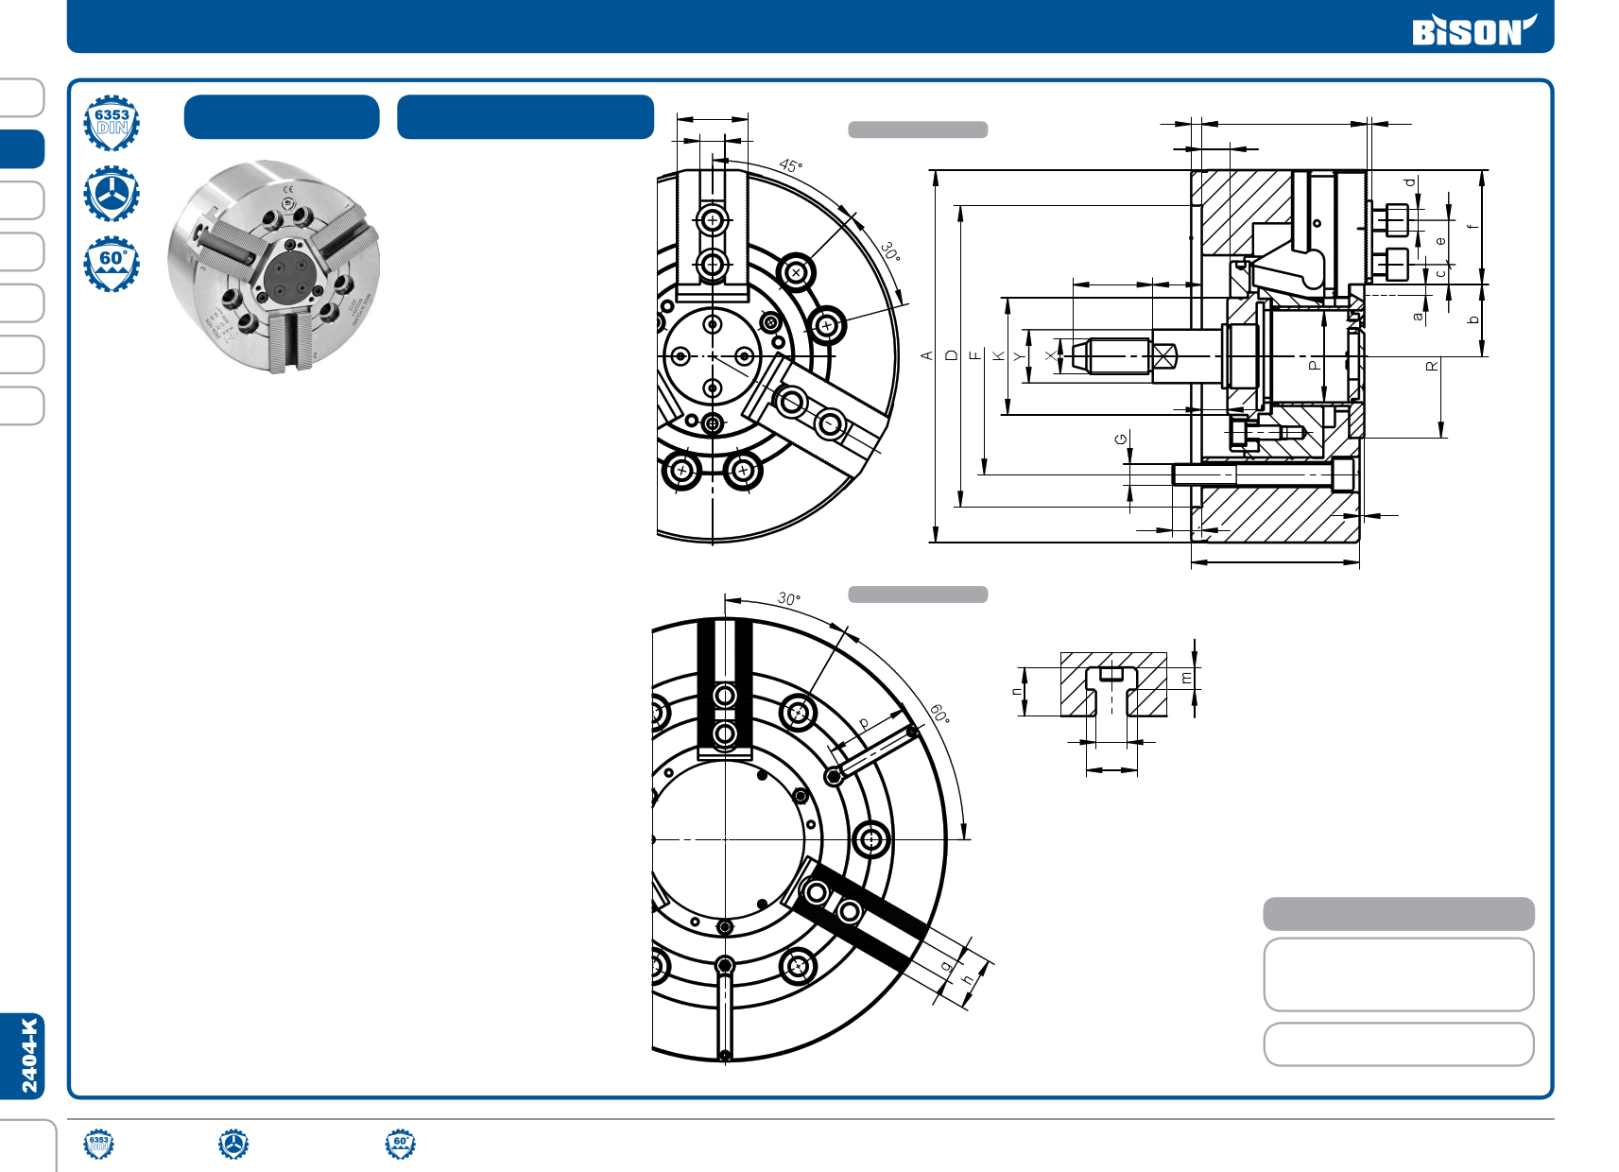Image resolution: width=1619 pixels, height=1172 pixels.
Task: Click the gray bar above bottom-right boxes
Action: click(x=1398, y=914)
